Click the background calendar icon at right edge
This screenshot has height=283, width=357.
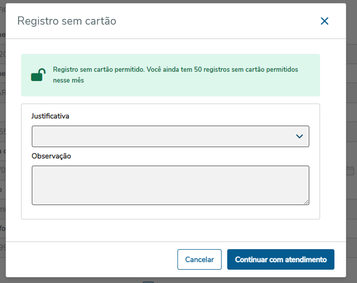click(350, 171)
